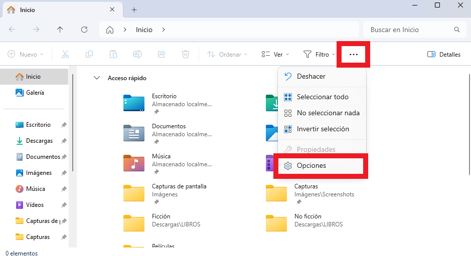Open a new tab with plus icon
471x256 pixels.
(134, 10)
